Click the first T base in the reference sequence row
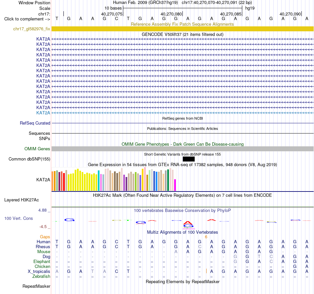The width and height of the screenshot is (314, 294). pos(57,18)
